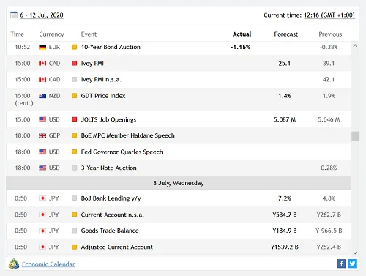Click the 15:00 (tent.) time cell
Screen dimensions: 366x276
tap(24, 100)
